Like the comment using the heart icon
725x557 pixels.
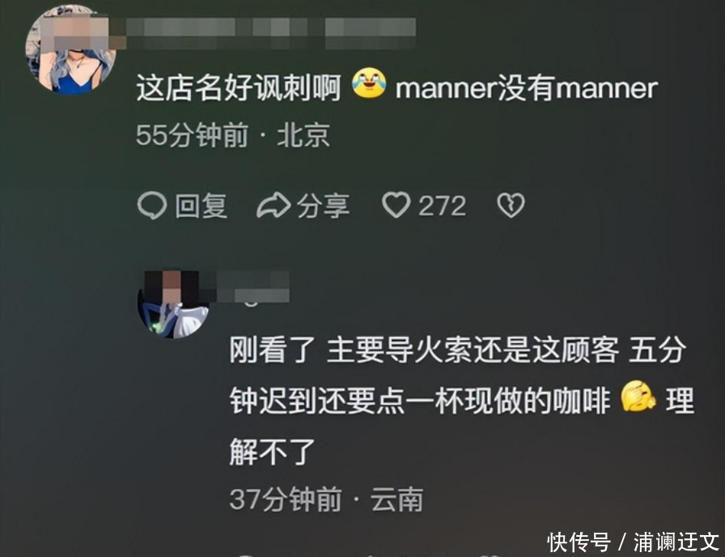click(396, 205)
